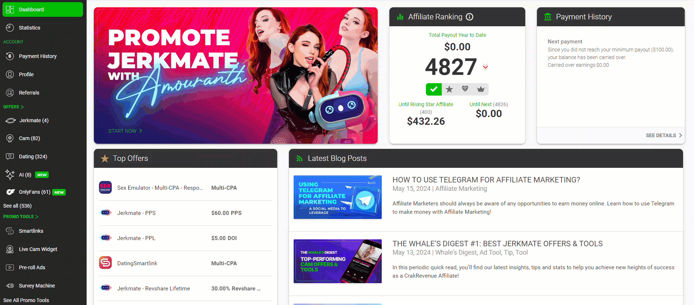Click the Affiliate Ranking info icon
694x305 pixels.
pyautogui.click(x=470, y=17)
